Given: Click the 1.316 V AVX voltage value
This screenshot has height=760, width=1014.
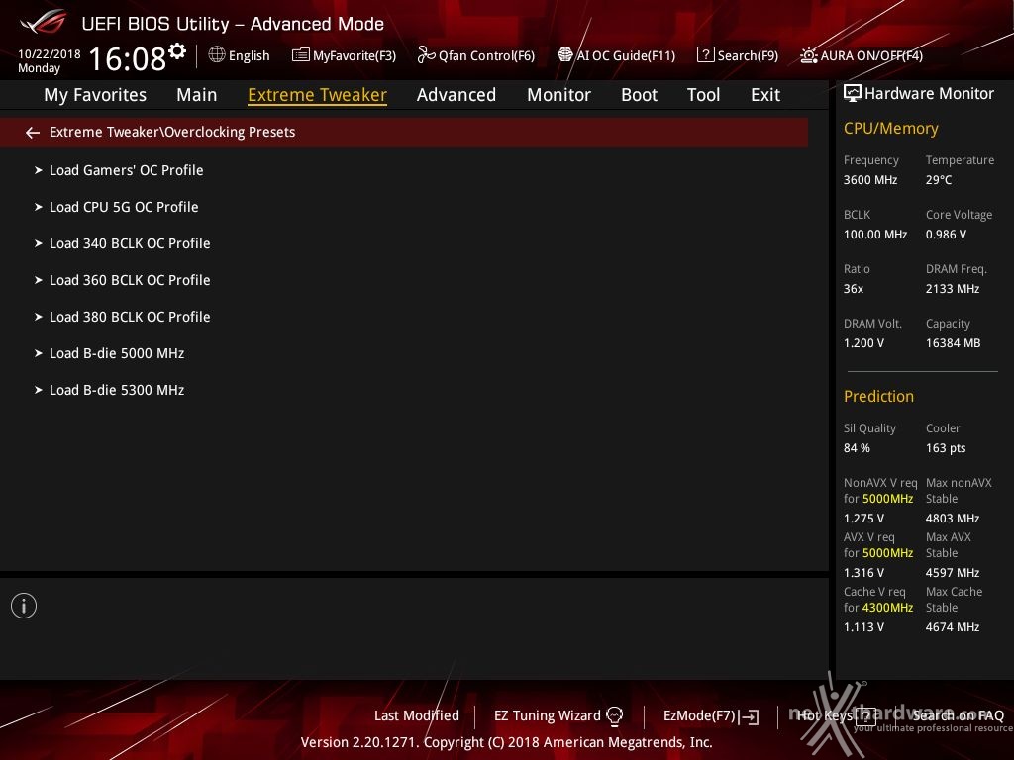Looking at the screenshot, I should click(863, 573).
